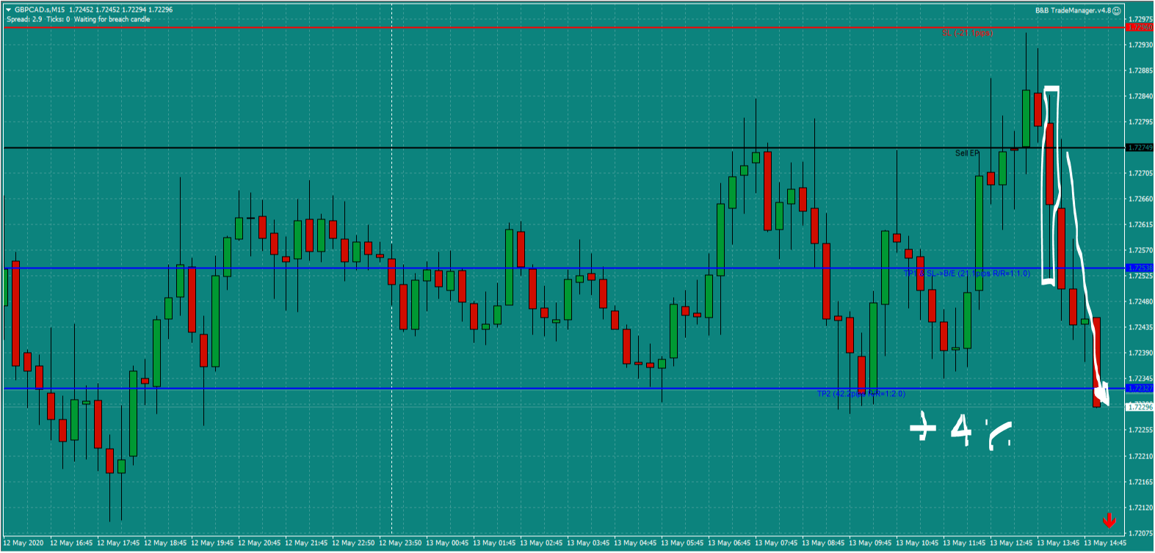The height and width of the screenshot is (553, 1155).
Task: Click the 1.72390 price axis value
Action: [x=1140, y=353]
